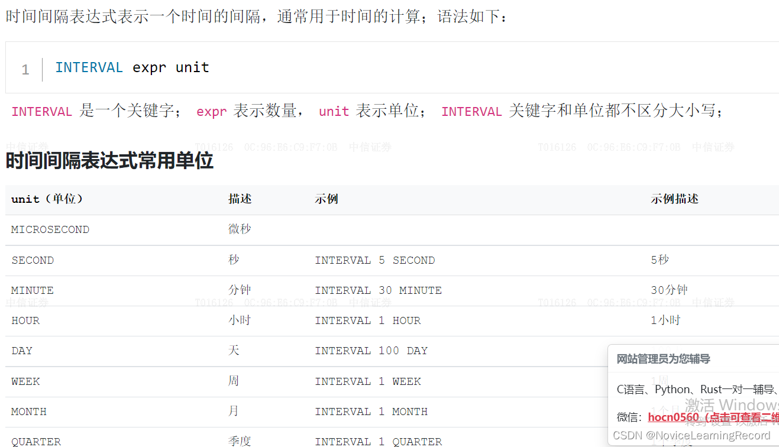
Task: Click the 示例描述 column header
Action: [674, 199]
